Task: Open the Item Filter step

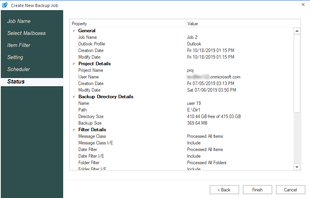Action: click(19, 45)
